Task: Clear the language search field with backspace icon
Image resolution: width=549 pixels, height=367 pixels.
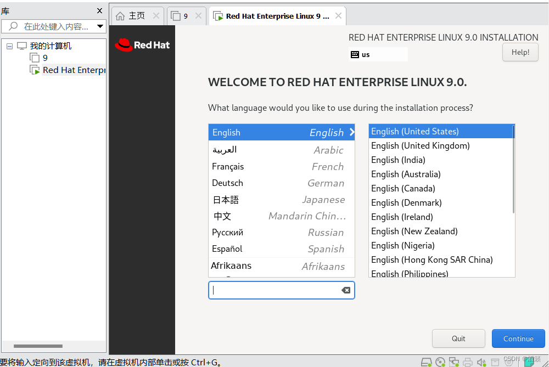Action: [x=346, y=290]
